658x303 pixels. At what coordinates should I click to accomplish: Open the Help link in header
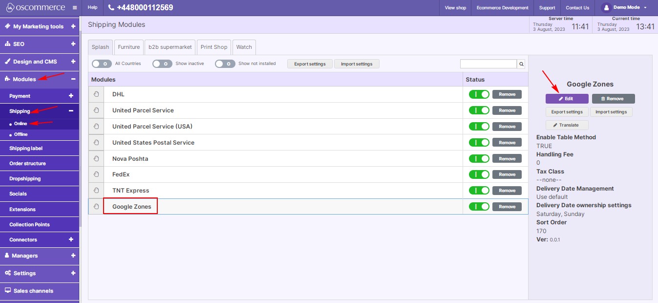coord(92,8)
